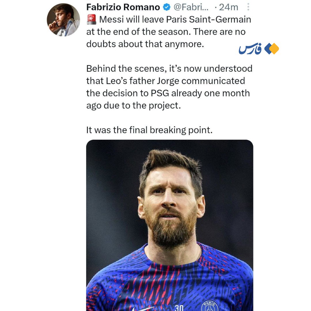Click the orange and blue diamond icon
311x311 pixels.
coord(272,49)
